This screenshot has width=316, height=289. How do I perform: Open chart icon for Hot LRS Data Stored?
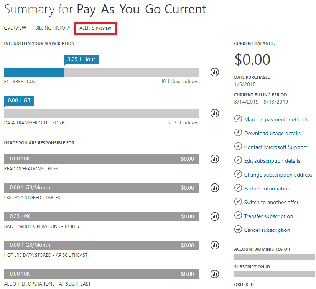(215, 245)
